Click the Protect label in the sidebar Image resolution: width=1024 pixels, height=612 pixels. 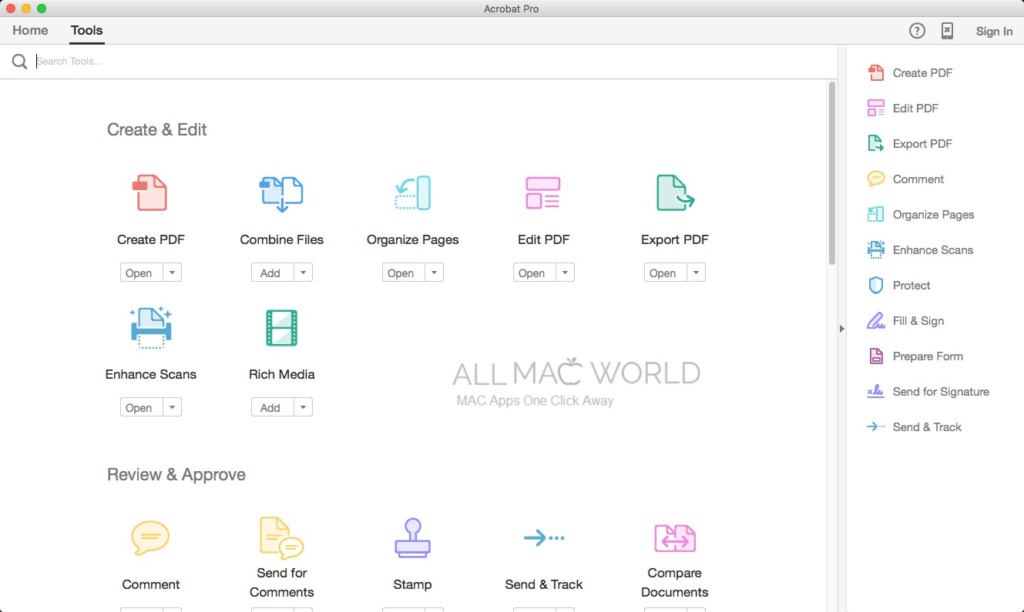coord(912,286)
